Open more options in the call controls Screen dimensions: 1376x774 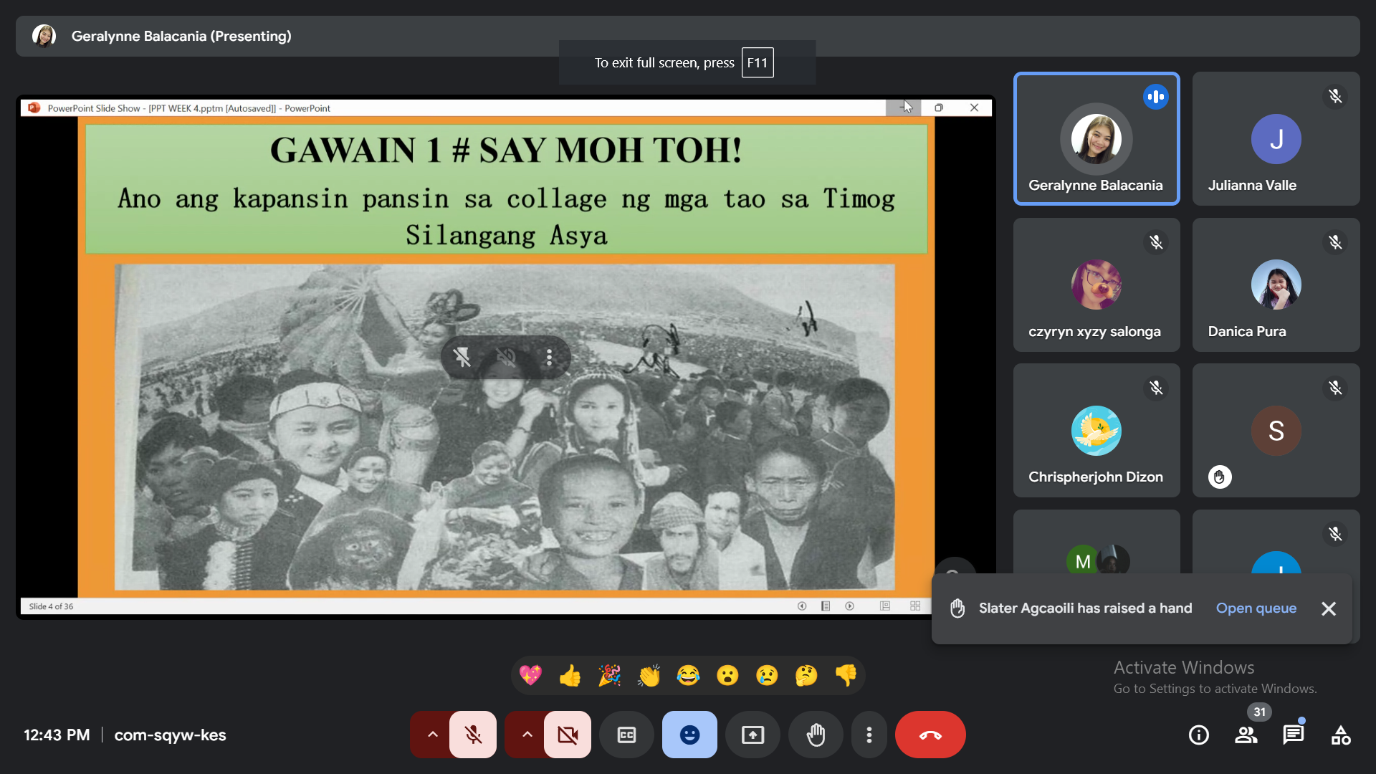[869, 735]
